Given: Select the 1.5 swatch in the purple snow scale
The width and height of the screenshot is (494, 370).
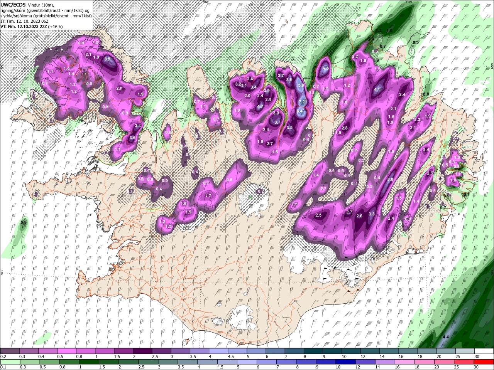Looking at the screenshot, I should [123, 351].
